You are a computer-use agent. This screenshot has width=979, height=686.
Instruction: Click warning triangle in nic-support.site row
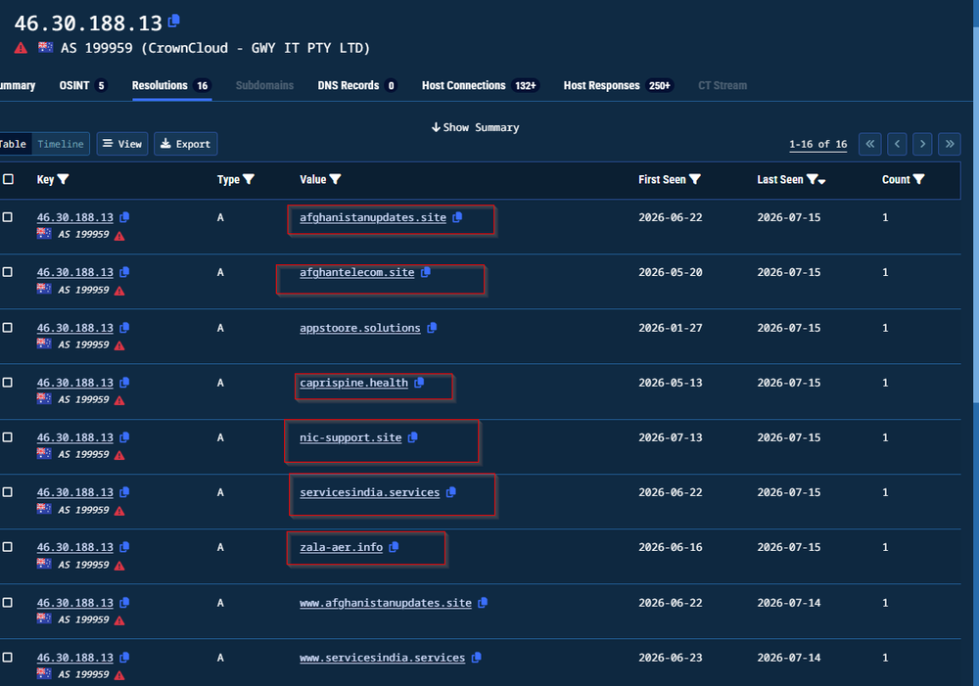119,456
